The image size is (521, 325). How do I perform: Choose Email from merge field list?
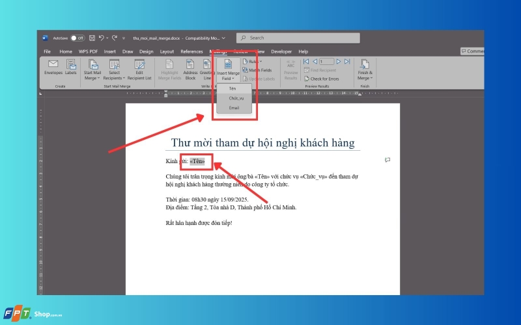(x=234, y=108)
